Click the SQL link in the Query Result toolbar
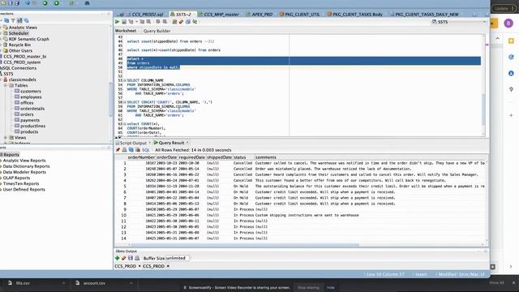 click(146, 150)
